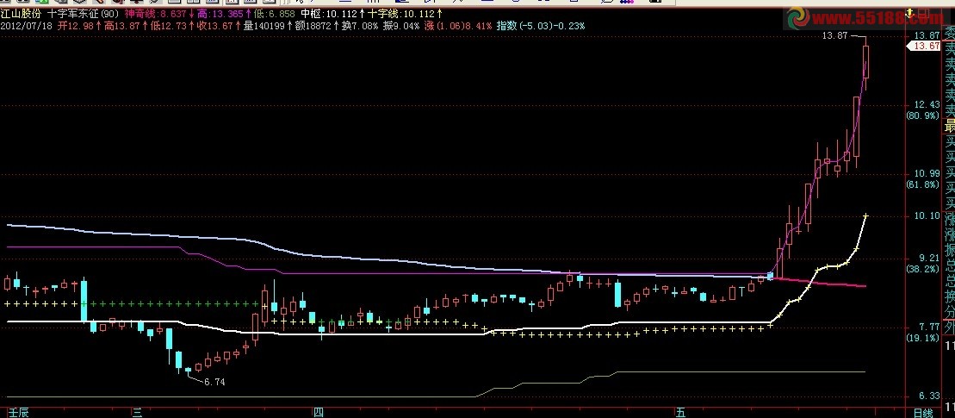Screen dimensions: 955x418
Task: Click the (19.1%) retracement label
Action: tap(923, 337)
